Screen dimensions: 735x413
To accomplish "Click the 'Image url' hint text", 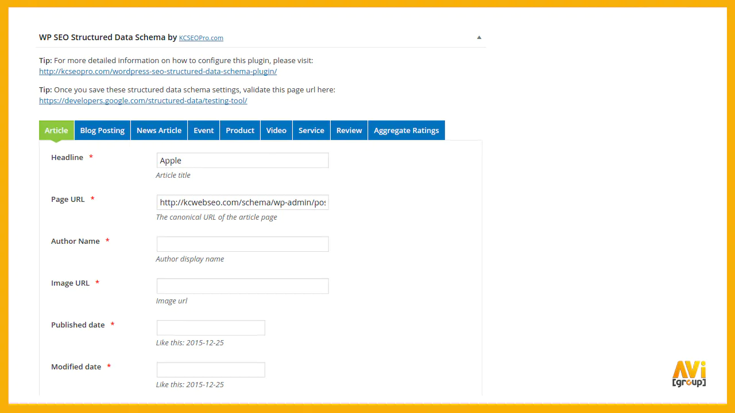I will [171, 301].
